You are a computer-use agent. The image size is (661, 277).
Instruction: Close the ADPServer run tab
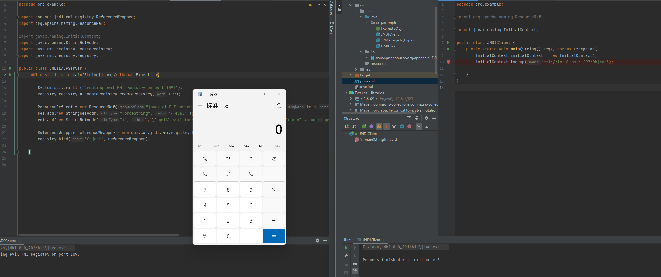click(20, 241)
